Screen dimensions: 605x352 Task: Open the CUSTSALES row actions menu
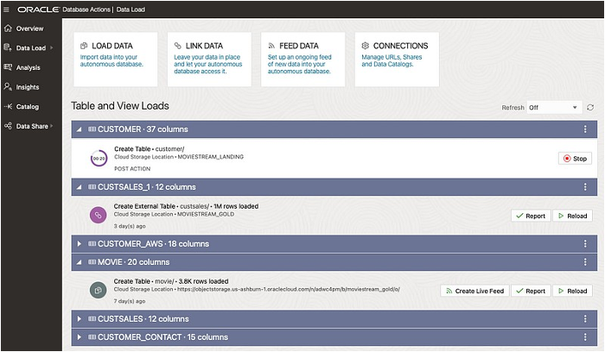pyautogui.click(x=585, y=318)
